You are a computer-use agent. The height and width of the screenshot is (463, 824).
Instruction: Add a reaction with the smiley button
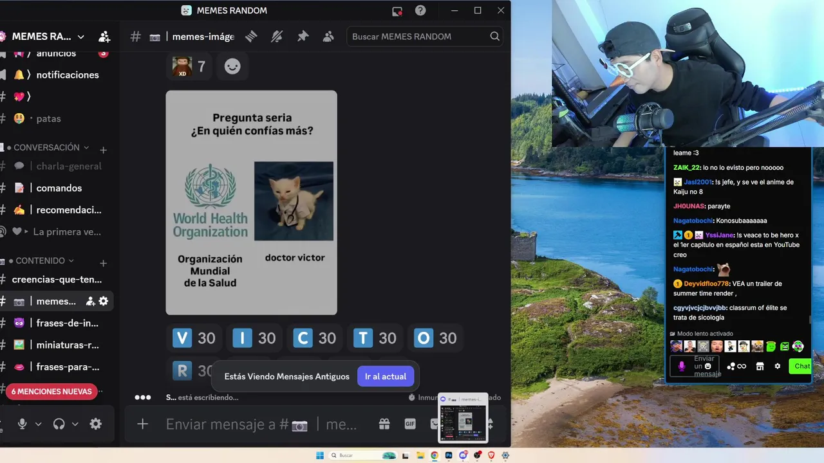232,66
